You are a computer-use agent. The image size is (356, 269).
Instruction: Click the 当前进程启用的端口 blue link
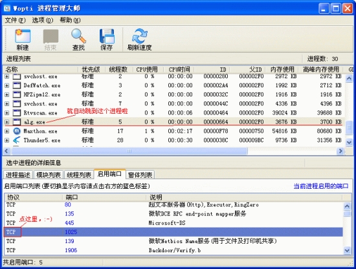[321, 186]
